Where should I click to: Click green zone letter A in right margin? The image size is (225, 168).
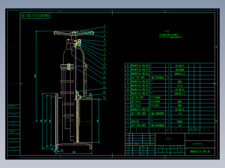pyautogui.click(x=216, y=47)
